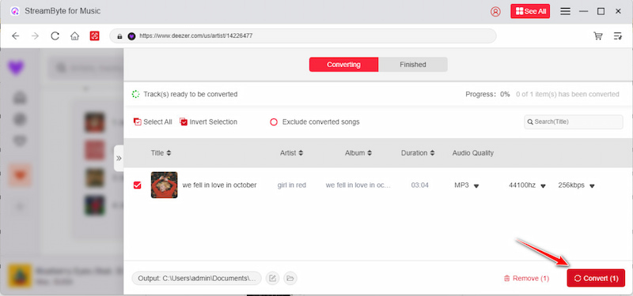Go to the home page icon
The image size is (633, 296).
(x=74, y=36)
